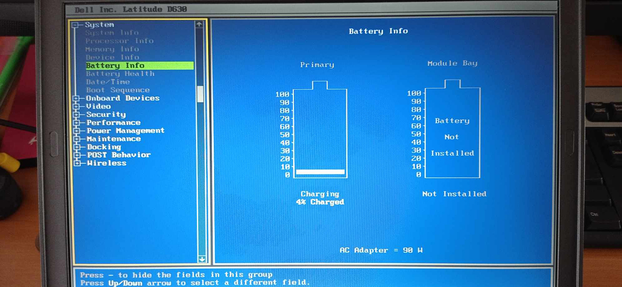Click the tree panel scrollbar thumb
622x287 pixels.
pyautogui.click(x=200, y=94)
